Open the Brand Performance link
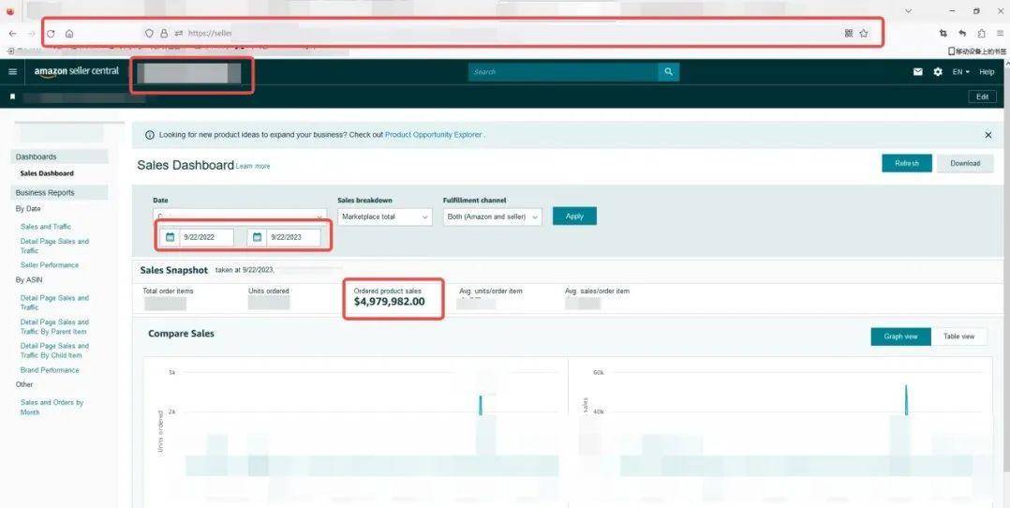This screenshot has height=508, width=1010. click(x=50, y=370)
